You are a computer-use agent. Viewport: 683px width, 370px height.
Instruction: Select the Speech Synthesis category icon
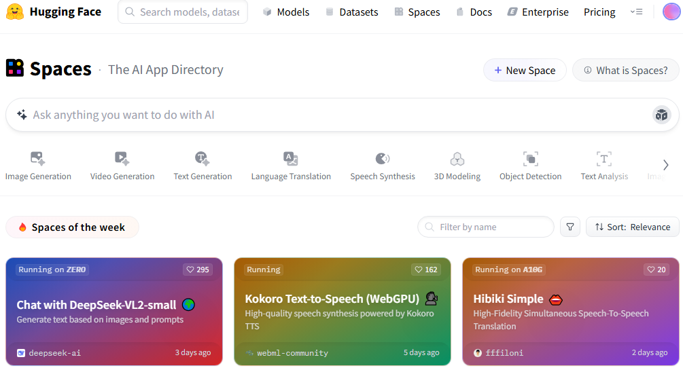[383, 159]
